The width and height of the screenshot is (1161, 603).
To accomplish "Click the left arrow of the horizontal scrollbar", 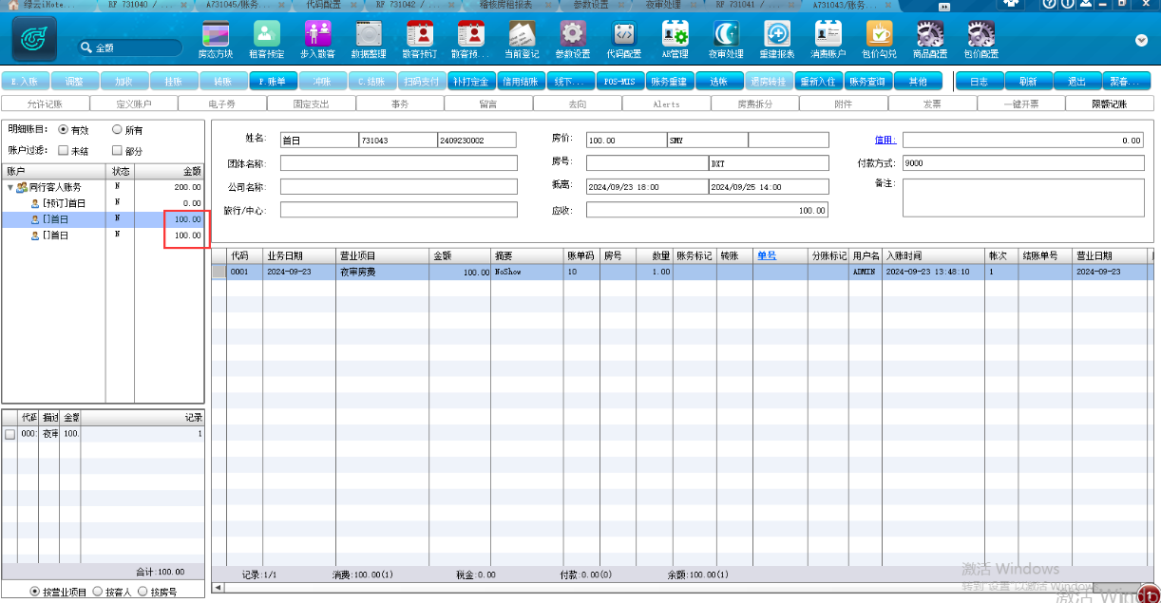I will pyautogui.click(x=217, y=588).
